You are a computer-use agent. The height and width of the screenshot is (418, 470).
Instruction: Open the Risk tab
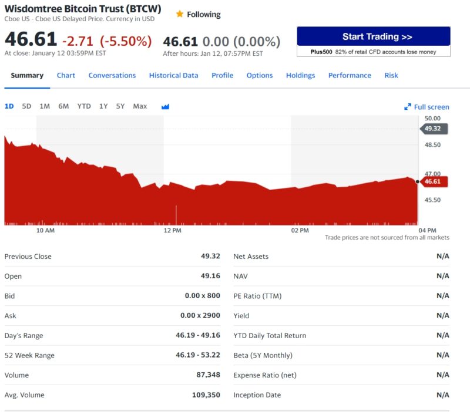pos(391,75)
